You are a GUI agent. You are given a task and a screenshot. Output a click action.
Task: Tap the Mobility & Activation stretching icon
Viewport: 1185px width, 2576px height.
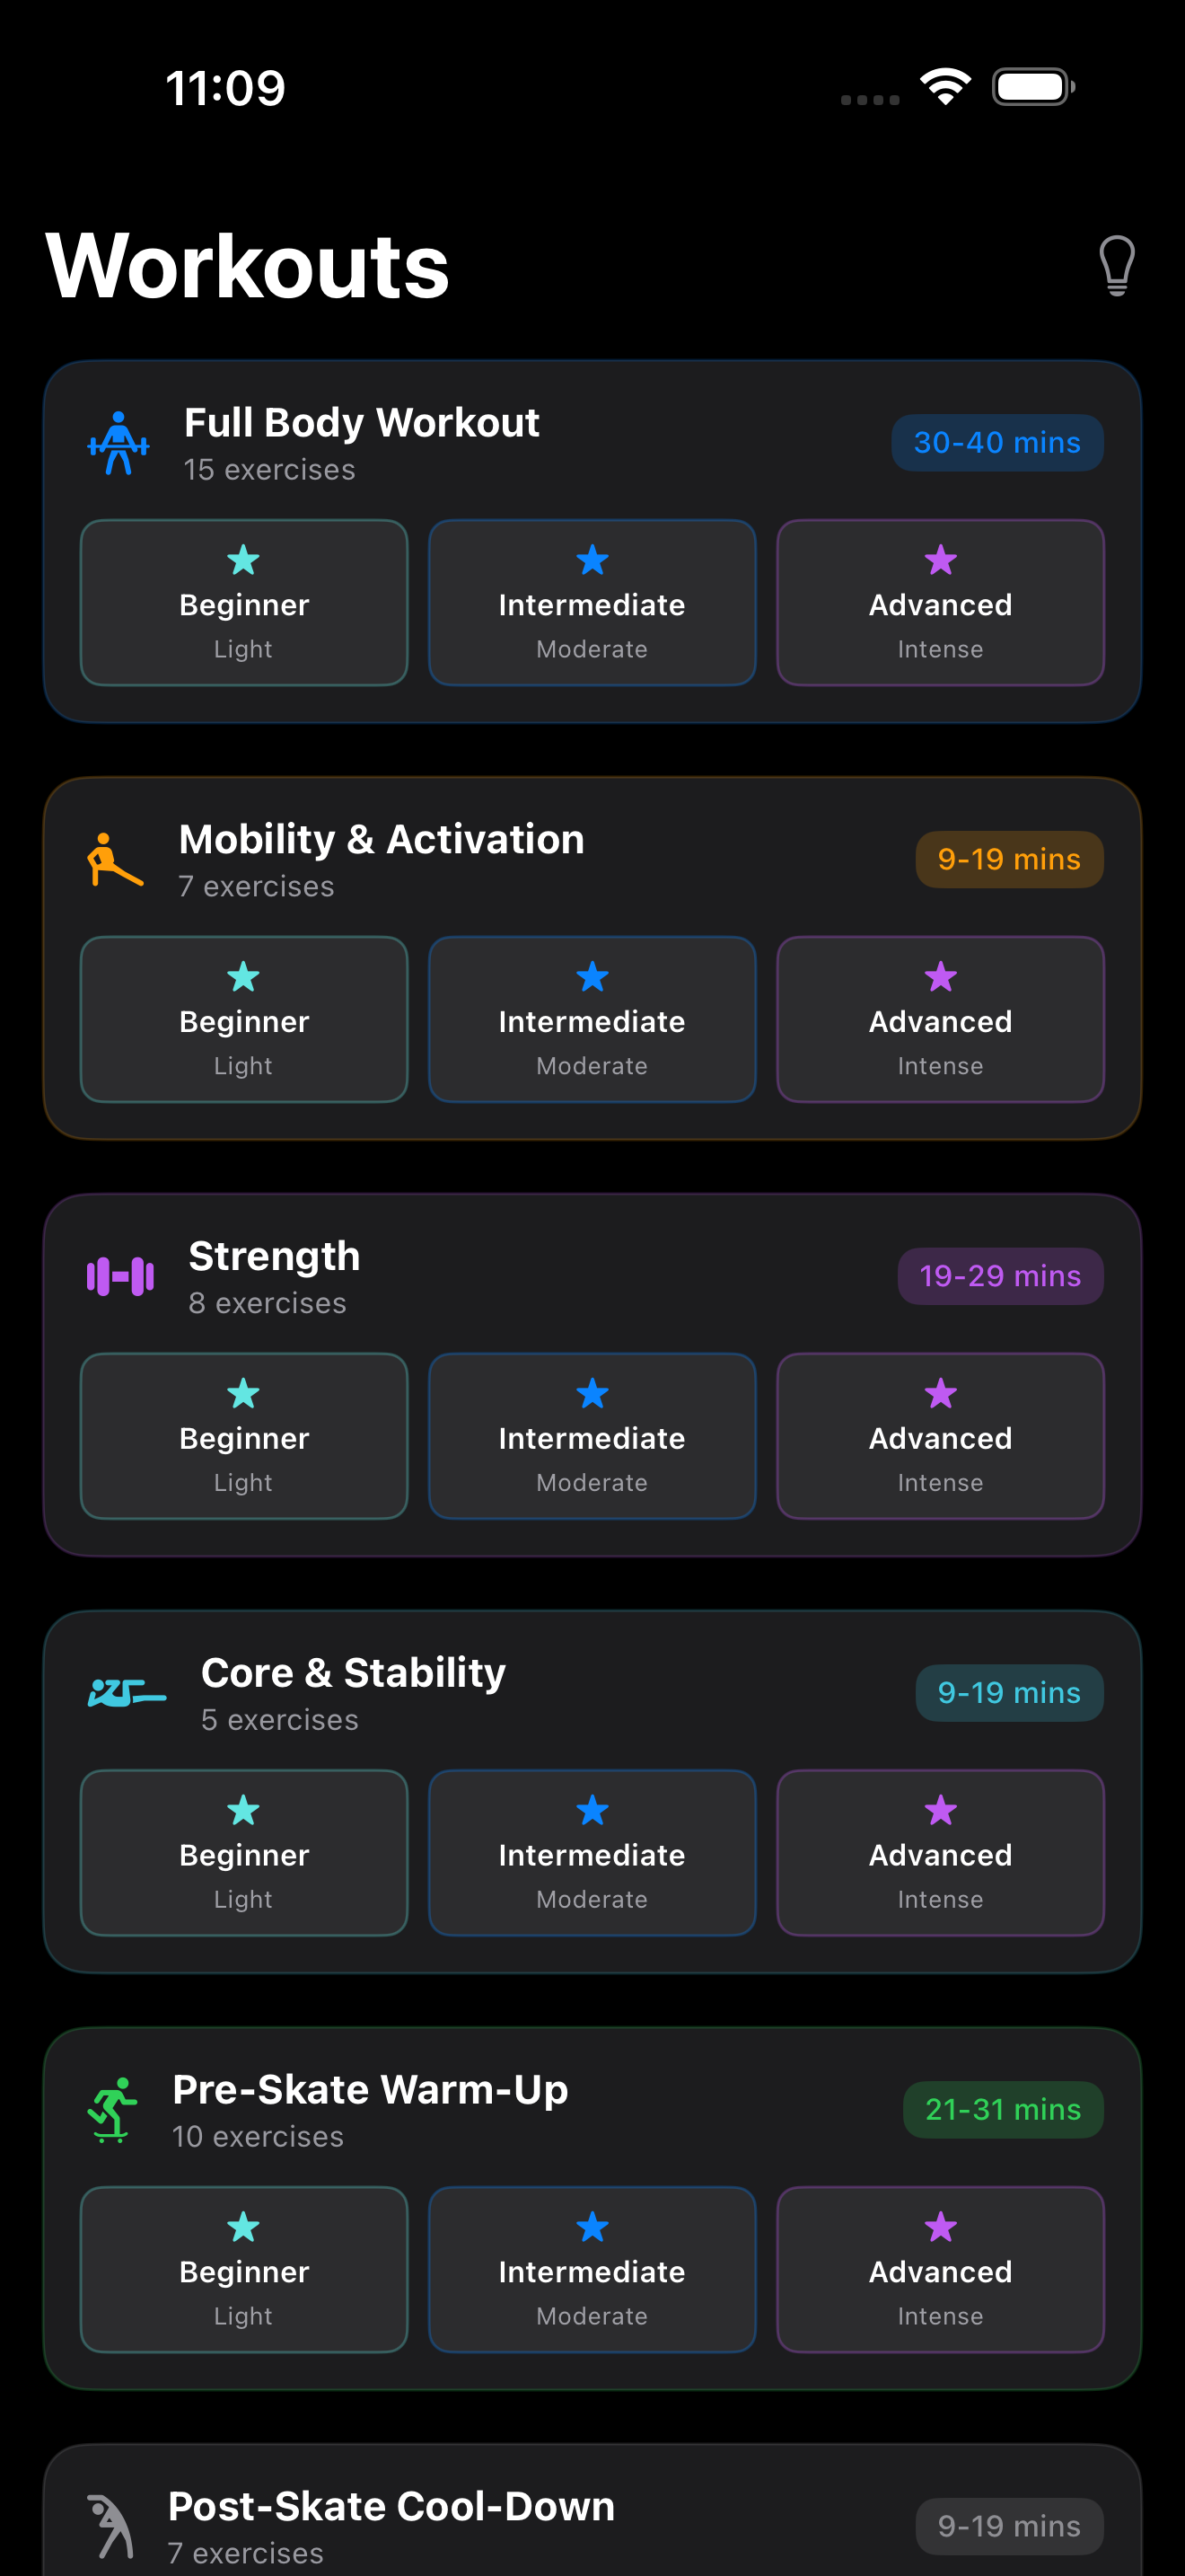115,861
